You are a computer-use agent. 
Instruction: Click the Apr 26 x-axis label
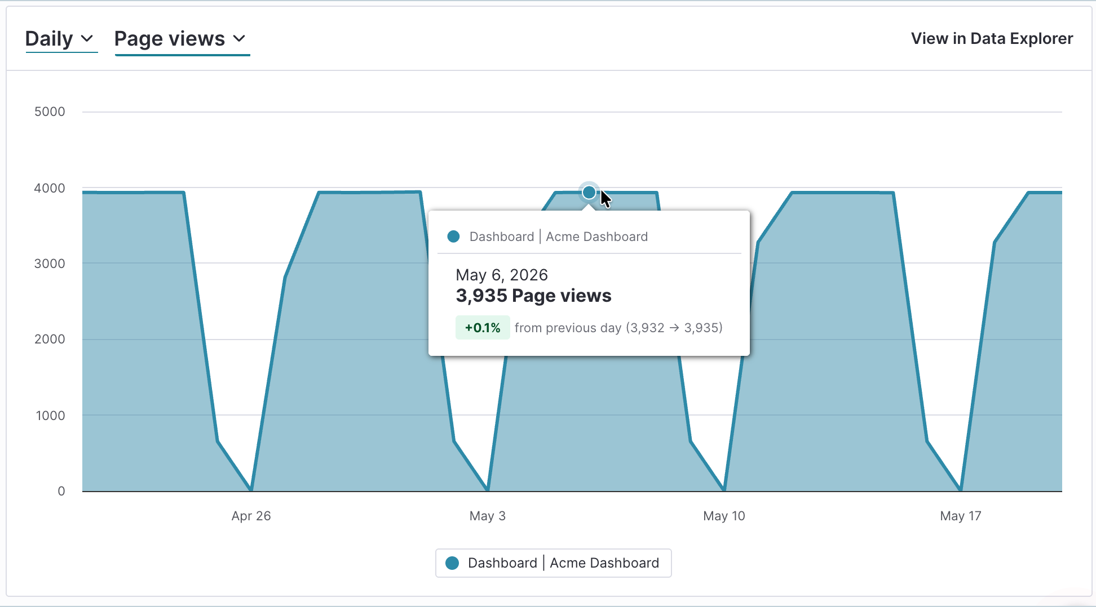[251, 516]
